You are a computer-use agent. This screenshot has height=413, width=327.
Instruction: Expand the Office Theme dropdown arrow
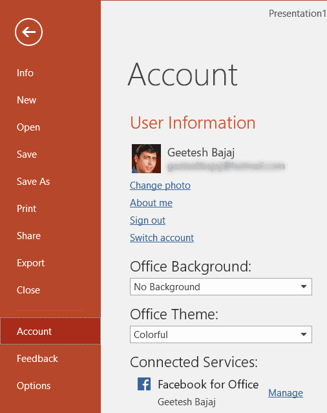(304, 335)
